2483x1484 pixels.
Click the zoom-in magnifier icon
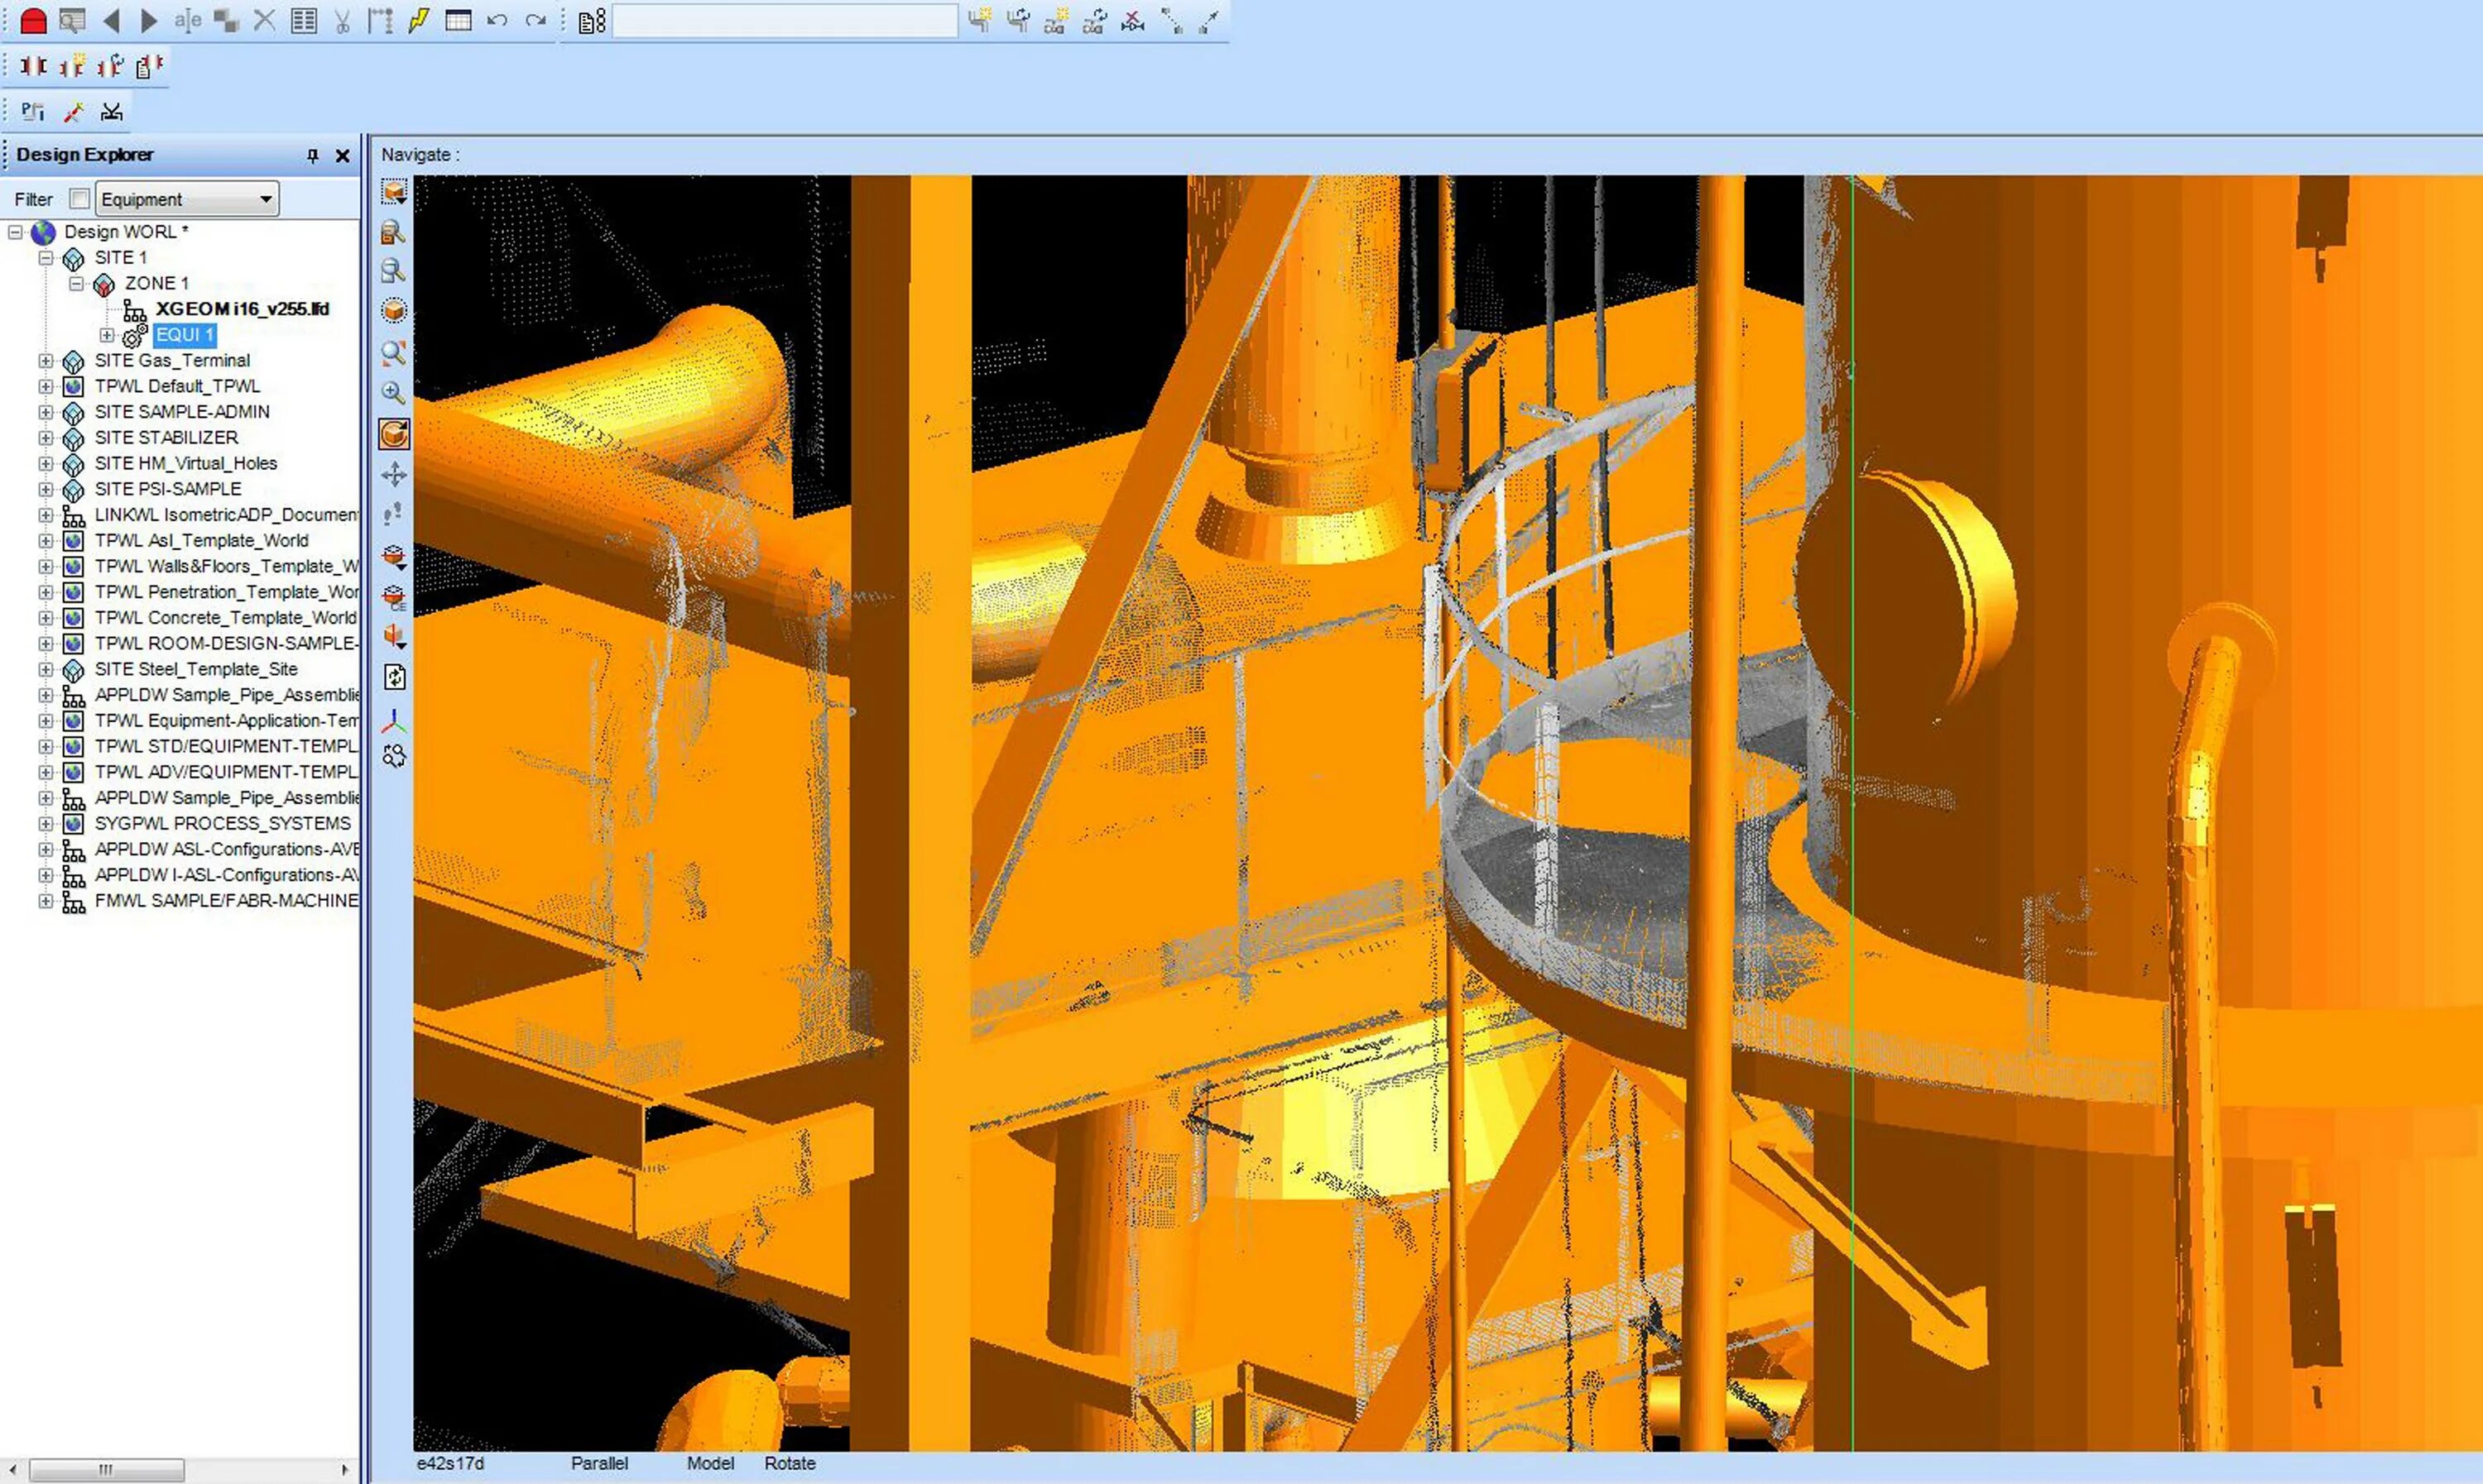pyautogui.click(x=394, y=393)
